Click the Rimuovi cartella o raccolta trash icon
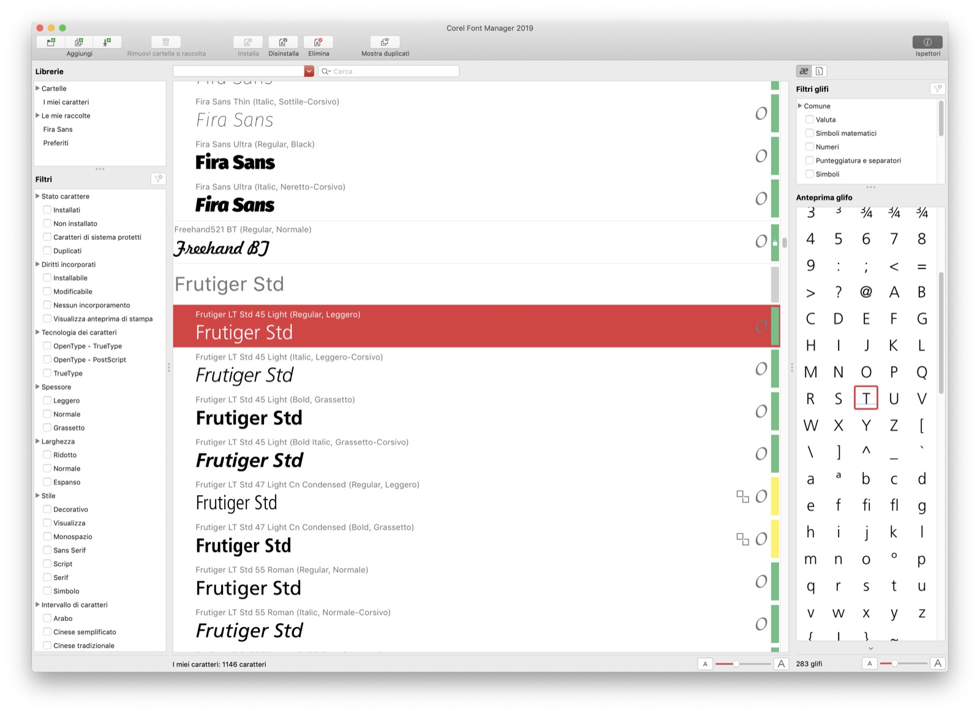Viewport: 980px width, 714px height. click(x=166, y=42)
